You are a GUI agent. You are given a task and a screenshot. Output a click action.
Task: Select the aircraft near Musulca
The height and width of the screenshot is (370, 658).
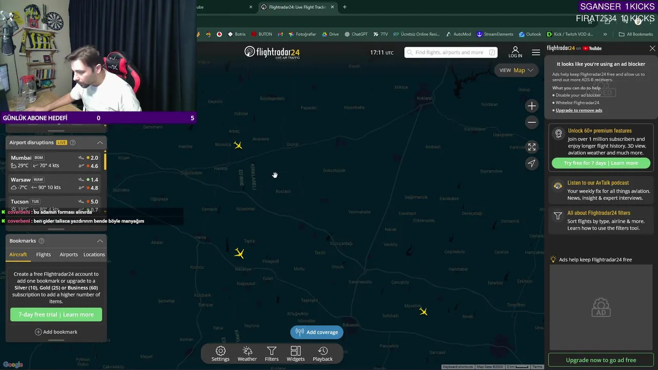237,145
